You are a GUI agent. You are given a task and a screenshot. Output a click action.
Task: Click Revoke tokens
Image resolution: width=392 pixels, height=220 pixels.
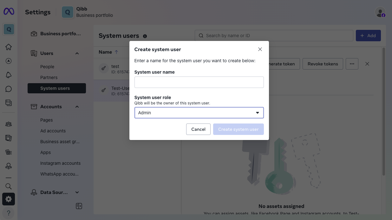click(323, 64)
